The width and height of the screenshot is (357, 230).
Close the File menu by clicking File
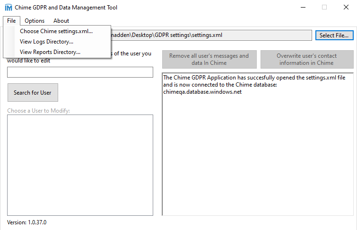coord(11,20)
